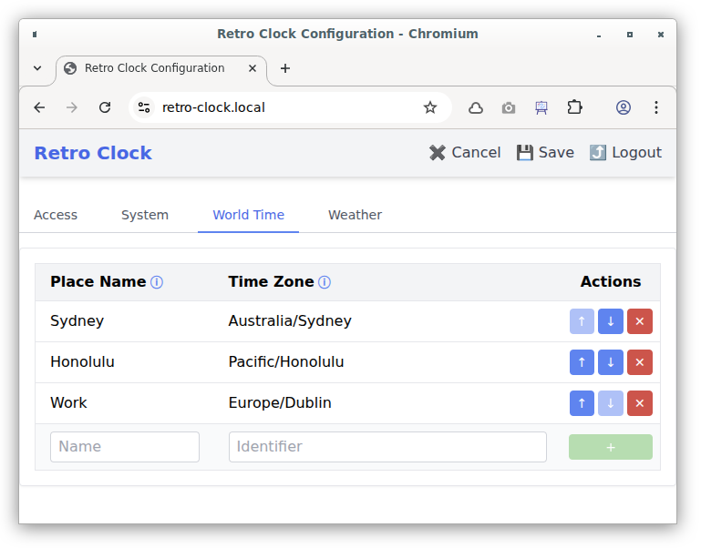Delete the Work world time entry
This screenshot has width=701, height=548.
click(x=639, y=403)
